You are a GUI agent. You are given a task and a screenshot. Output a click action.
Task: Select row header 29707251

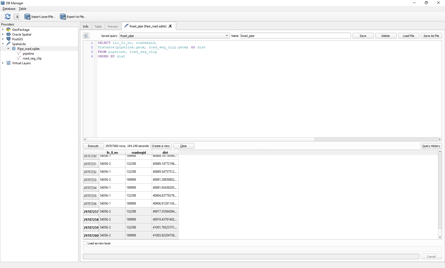[x=91, y=163]
